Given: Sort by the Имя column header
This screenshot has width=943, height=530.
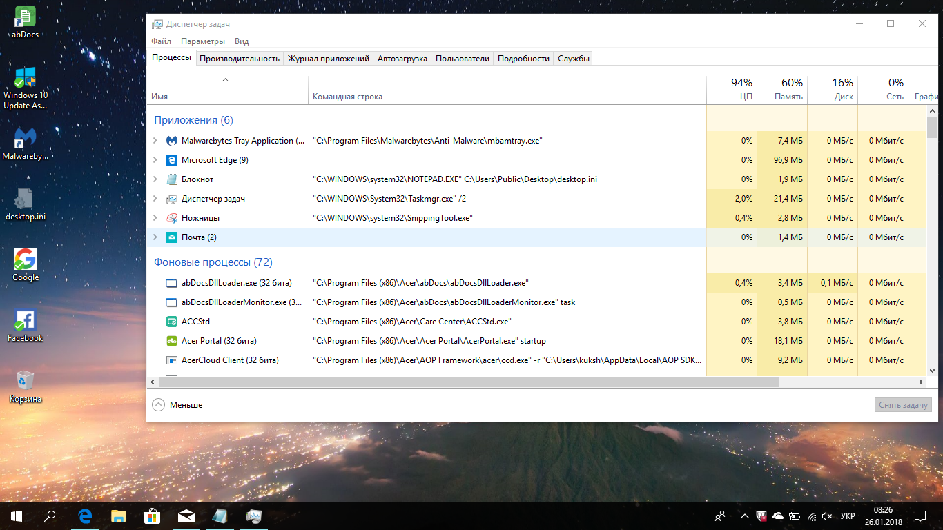Looking at the screenshot, I should pos(229,90).
